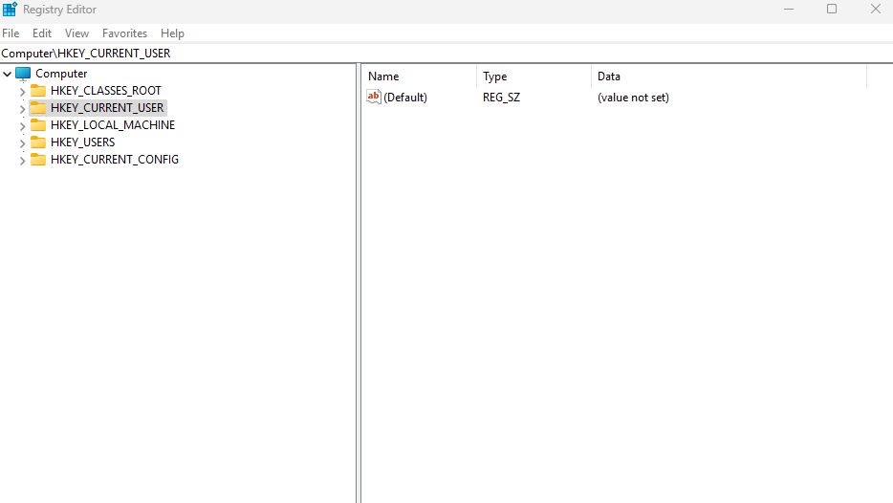The height and width of the screenshot is (503, 893).
Task: Click the address bar path field
Action: pyautogui.click(x=446, y=54)
